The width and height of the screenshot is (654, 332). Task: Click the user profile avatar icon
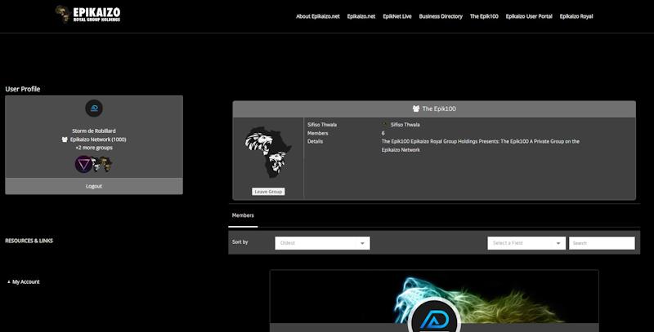point(94,108)
